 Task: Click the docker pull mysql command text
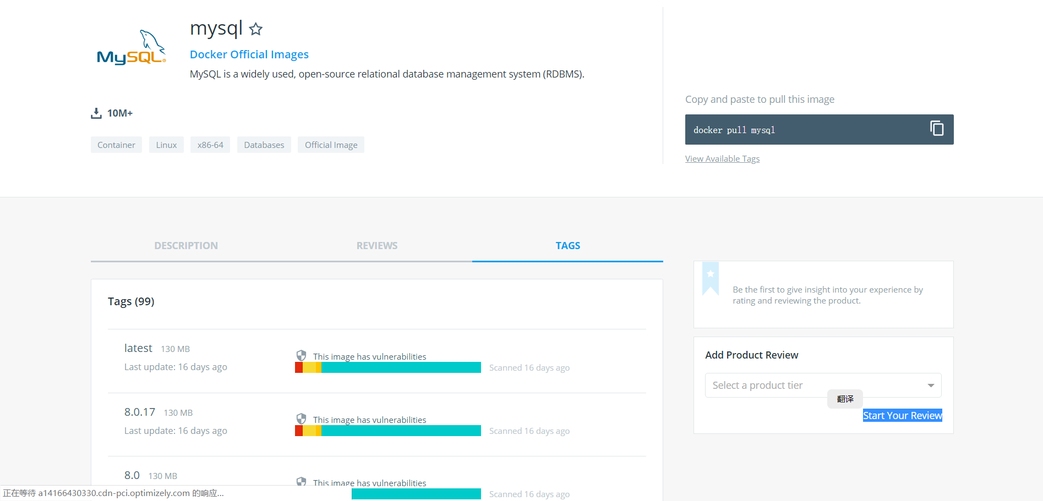tap(734, 130)
